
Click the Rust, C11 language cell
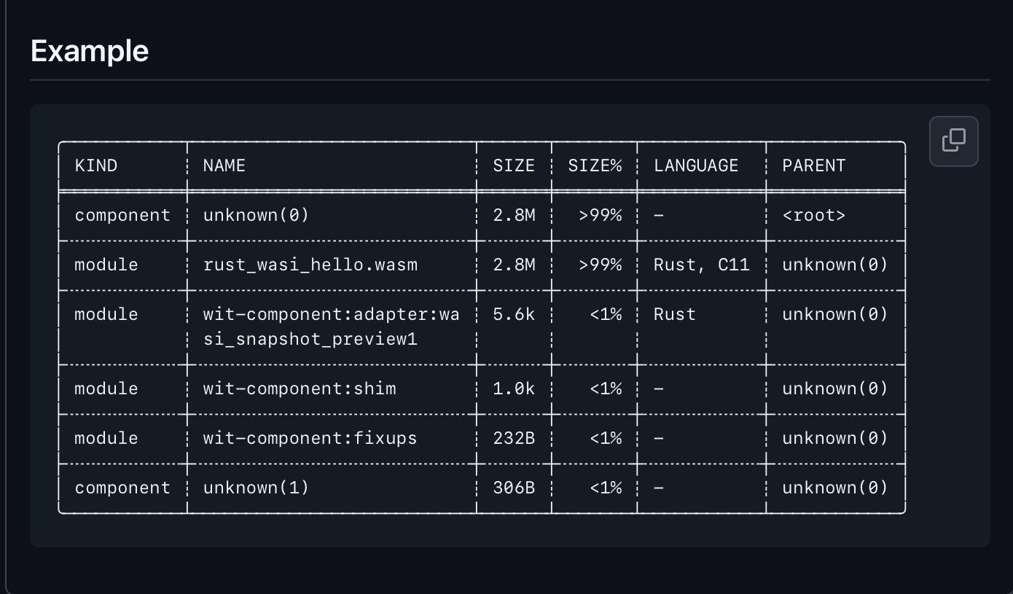[701, 265]
